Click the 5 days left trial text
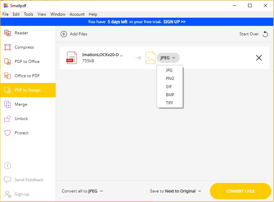The image size is (274, 202). [117, 22]
